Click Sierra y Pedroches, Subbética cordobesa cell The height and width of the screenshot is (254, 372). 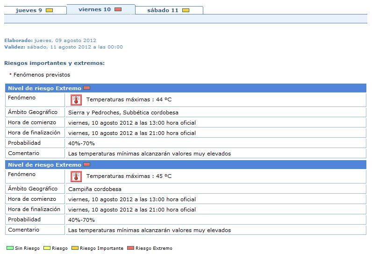tap(123, 113)
